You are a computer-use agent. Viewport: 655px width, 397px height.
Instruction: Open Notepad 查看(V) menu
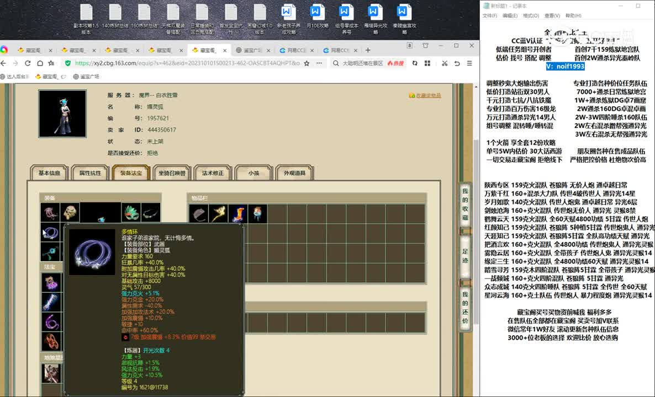[x=552, y=16]
